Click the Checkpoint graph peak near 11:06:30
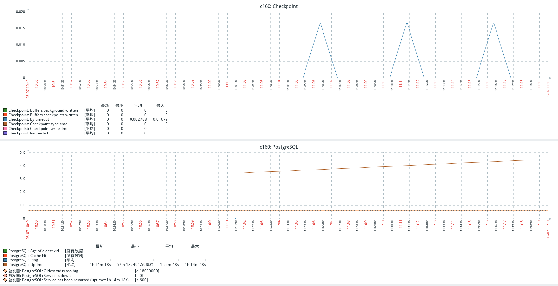The width and height of the screenshot is (558, 286). tap(320, 23)
